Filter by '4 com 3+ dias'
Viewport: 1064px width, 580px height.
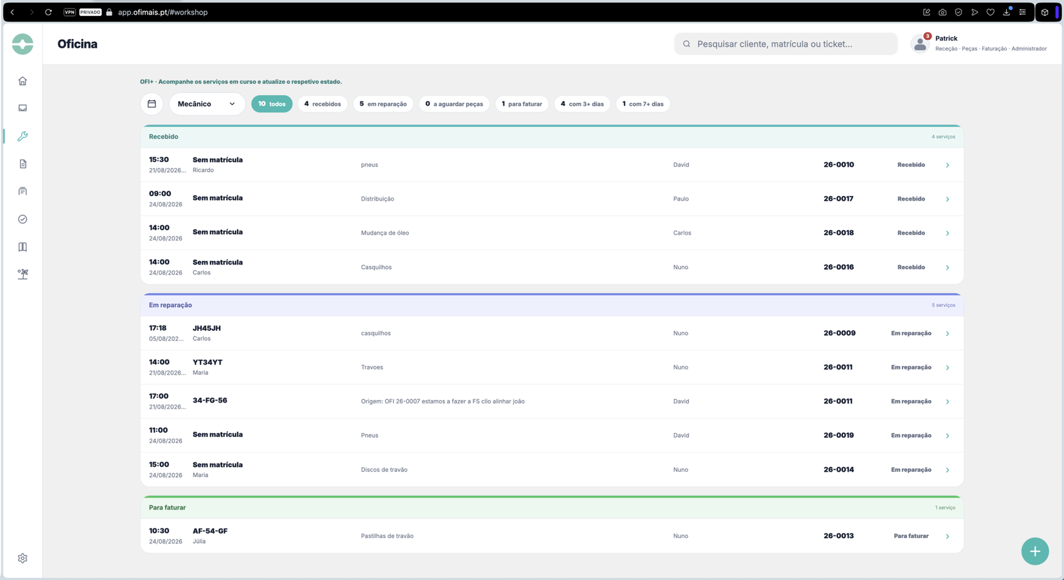583,104
